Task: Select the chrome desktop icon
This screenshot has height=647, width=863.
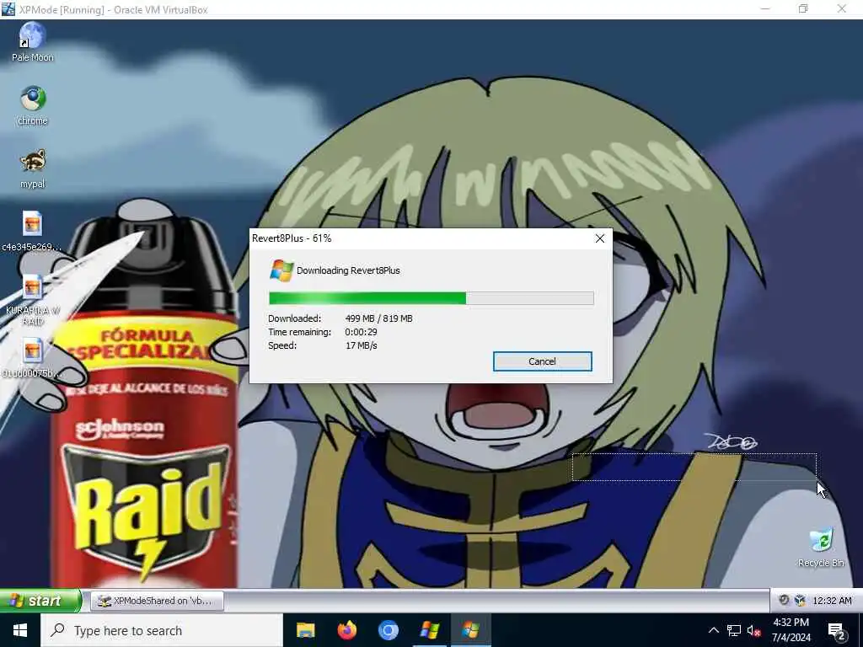Action: (33, 105)
